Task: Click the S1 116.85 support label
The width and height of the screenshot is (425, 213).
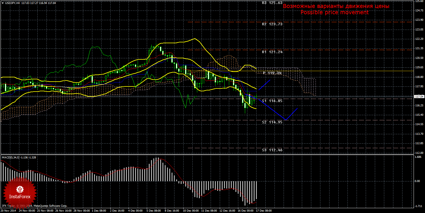Action: [x=272, y=101]
